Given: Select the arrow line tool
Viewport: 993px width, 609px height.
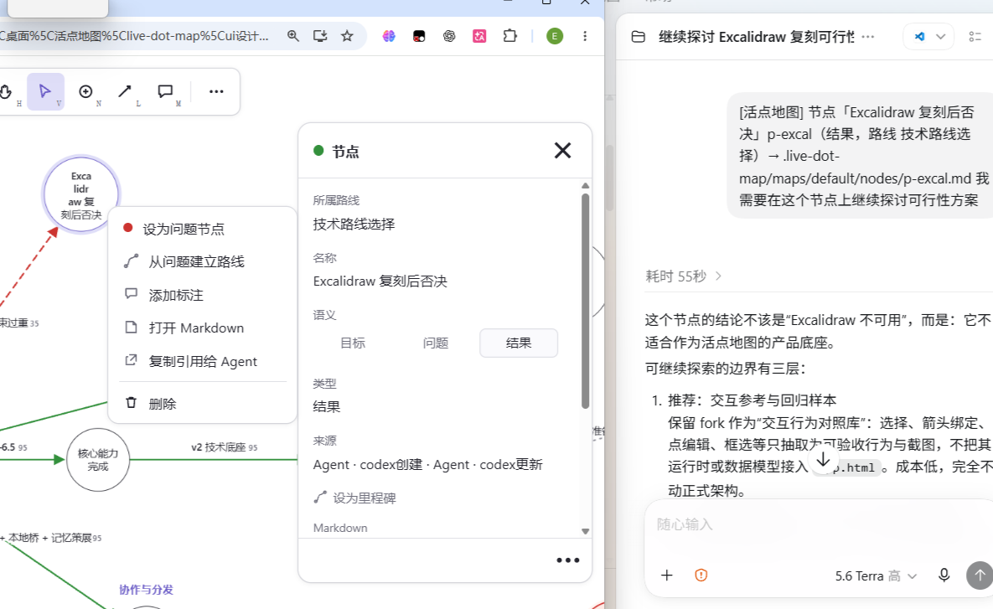Looking at the screenshot, I should click(x=125, y=92).
